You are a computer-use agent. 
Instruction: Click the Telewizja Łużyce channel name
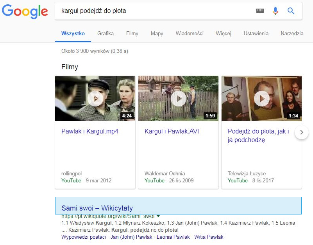[247, 173]
